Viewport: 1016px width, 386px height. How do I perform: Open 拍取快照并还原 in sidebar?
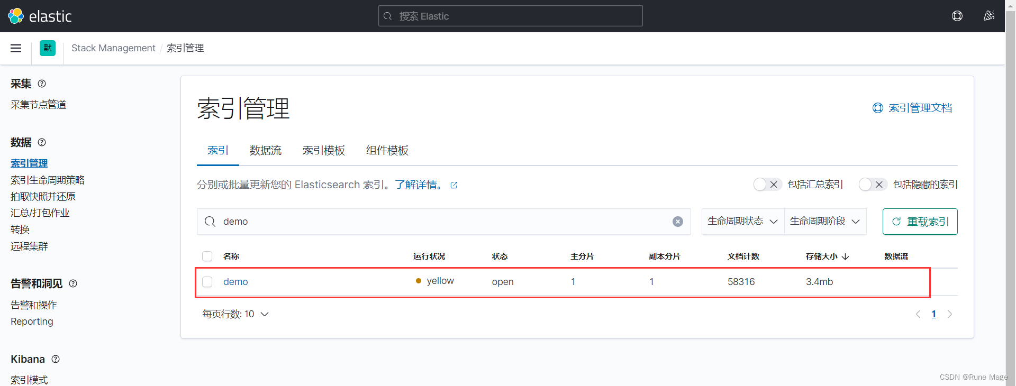(43, 197)
